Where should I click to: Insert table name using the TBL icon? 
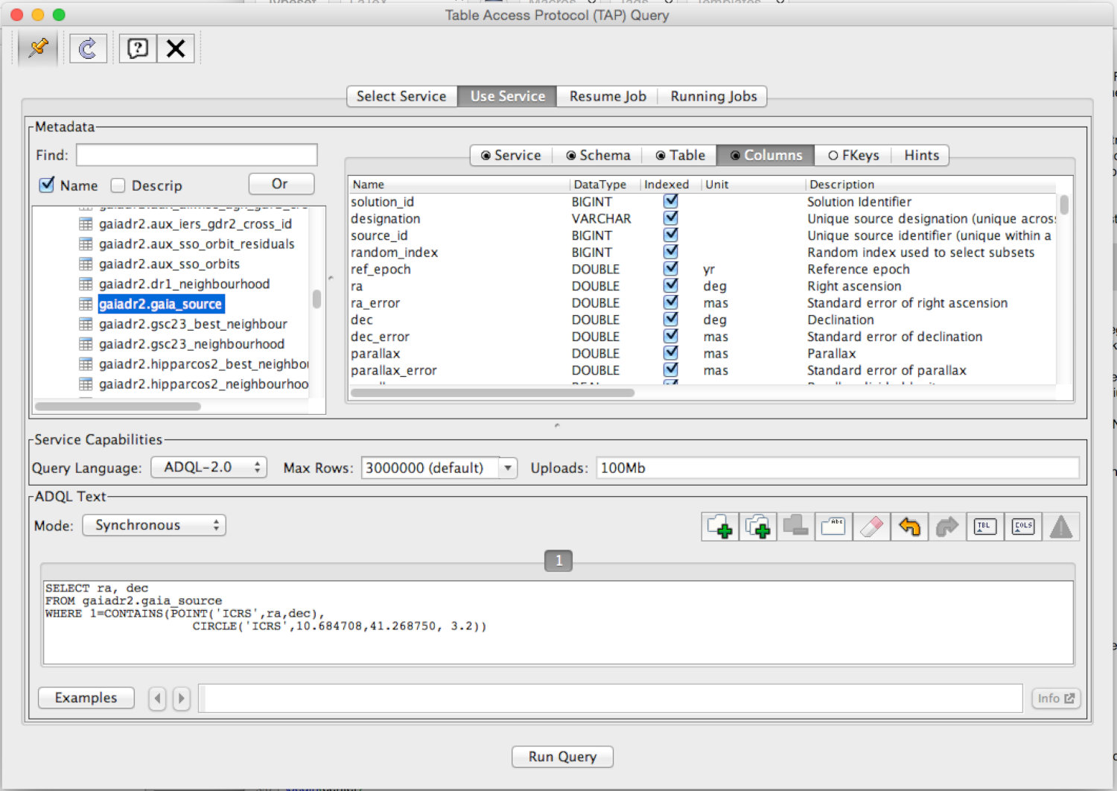(x=984, y=527)
